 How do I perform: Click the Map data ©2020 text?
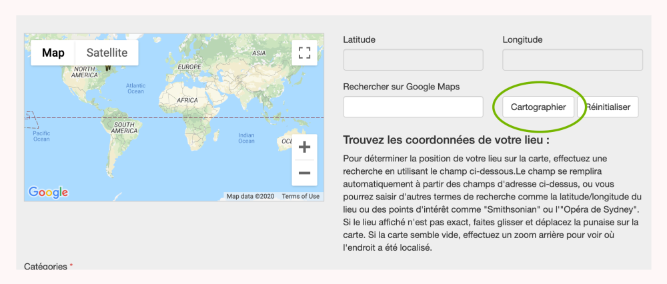tap(250, 197)
